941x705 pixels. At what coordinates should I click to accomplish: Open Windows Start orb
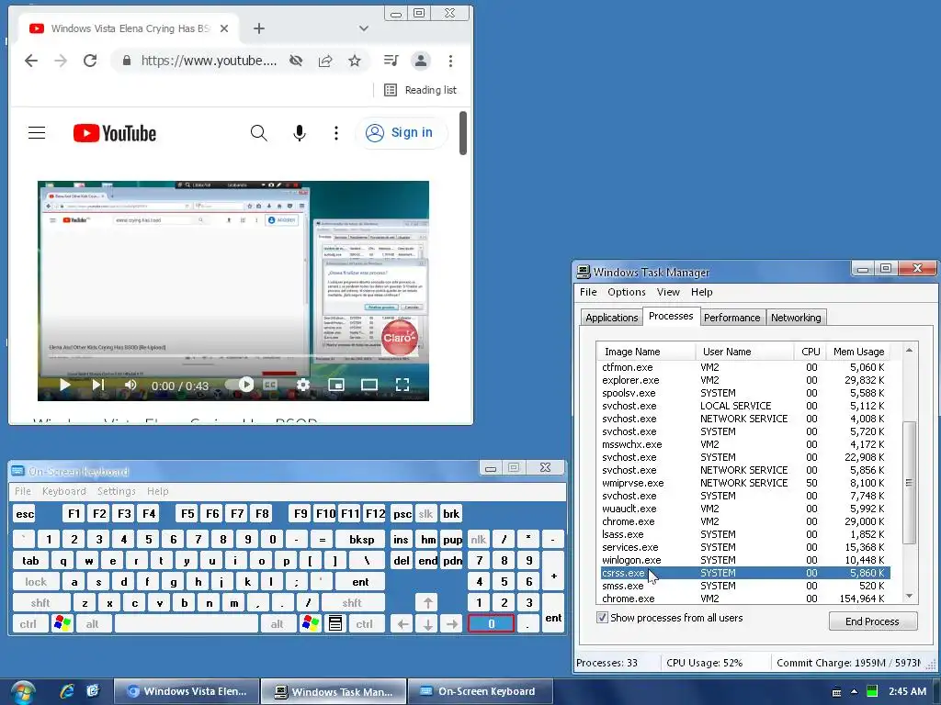[x=23, y=692]
